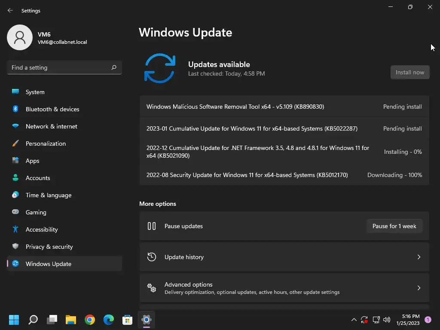Open Bluetooth & devices settings
Image resolution: width=440 pixels, height=330 pixels.
coord(64,109)
